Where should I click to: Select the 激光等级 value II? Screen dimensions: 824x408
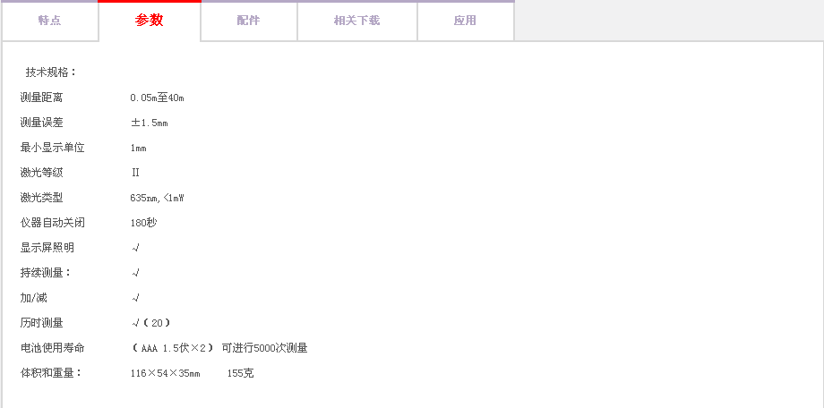135,173
